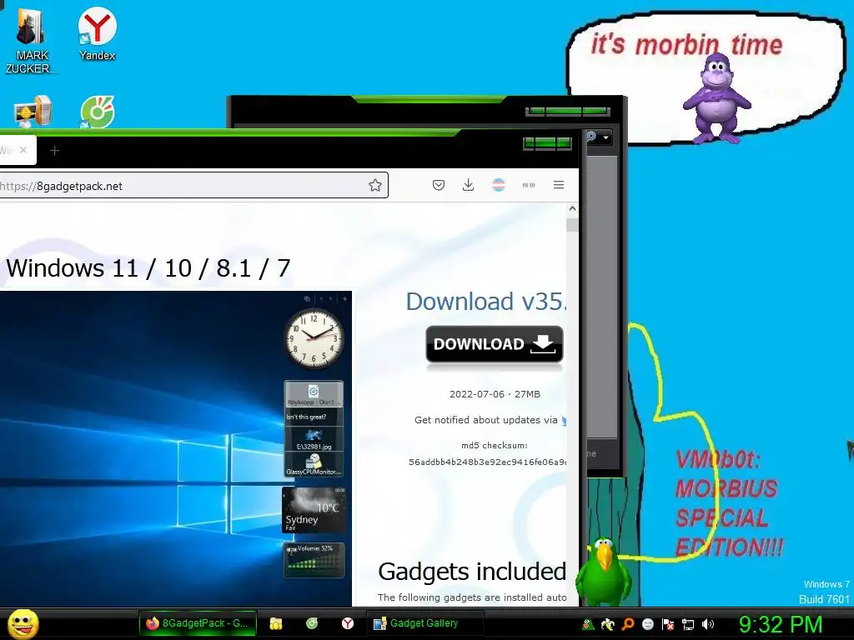This screenshot has width=854, height=640.
Task: Click the Sydney weather gadget in the image
Action: pyautogui.click(x=314, y=509)
